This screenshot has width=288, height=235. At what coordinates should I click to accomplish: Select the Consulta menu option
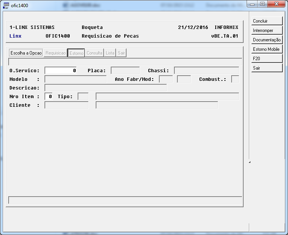[x=94, y=53]
